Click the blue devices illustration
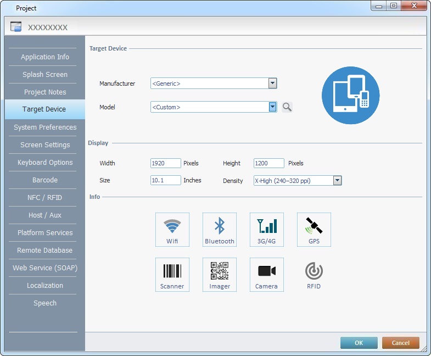431x356 pixels. (350, 96)
